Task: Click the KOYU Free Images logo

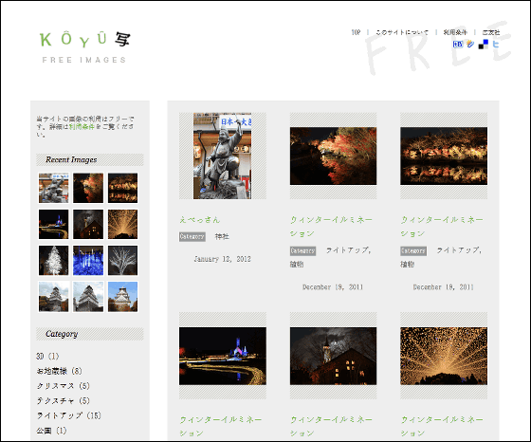Action: point(84,47)
